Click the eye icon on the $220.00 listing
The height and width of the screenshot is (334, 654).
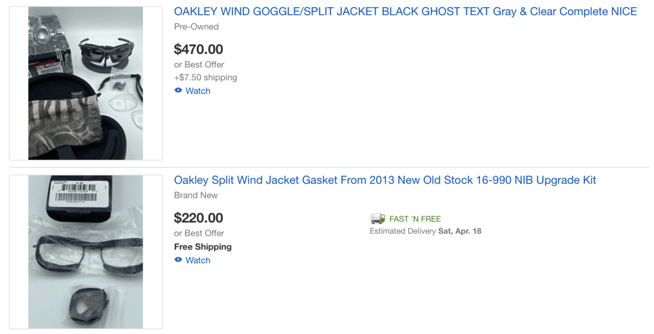pyautogui.click(x=178, y=260)
